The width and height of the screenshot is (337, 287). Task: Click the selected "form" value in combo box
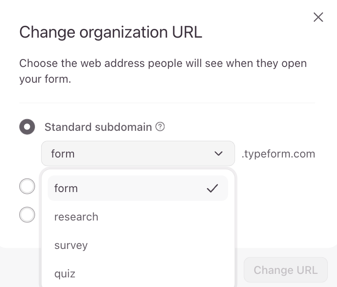pos(63,154)
